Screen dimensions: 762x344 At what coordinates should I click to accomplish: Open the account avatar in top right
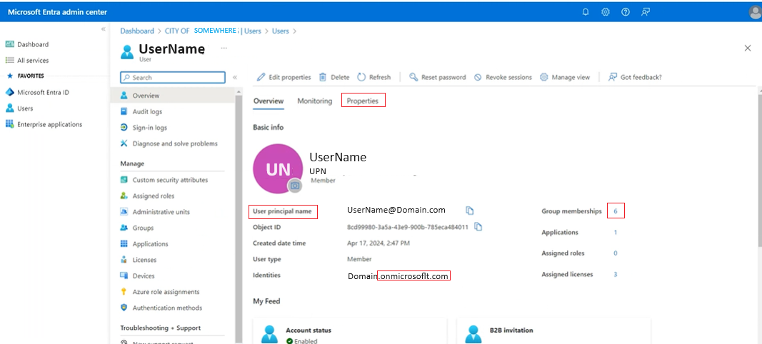click(755, 13)
